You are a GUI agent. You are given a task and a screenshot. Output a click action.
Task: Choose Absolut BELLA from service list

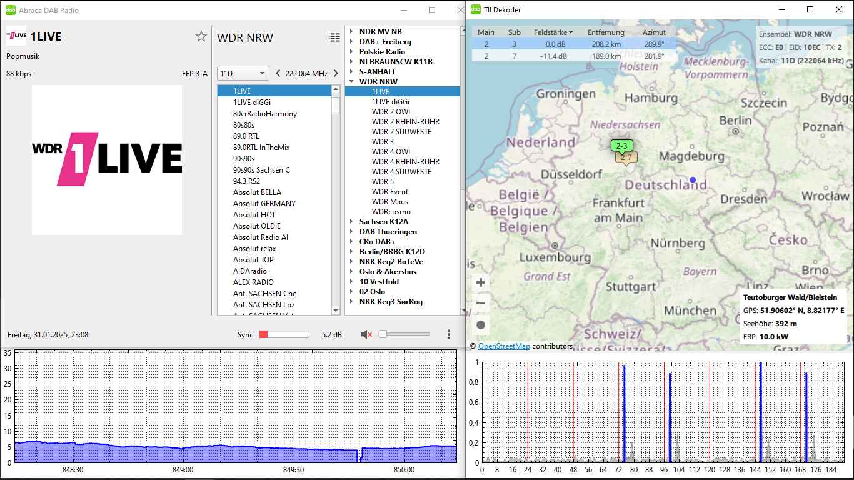[257, 192]
